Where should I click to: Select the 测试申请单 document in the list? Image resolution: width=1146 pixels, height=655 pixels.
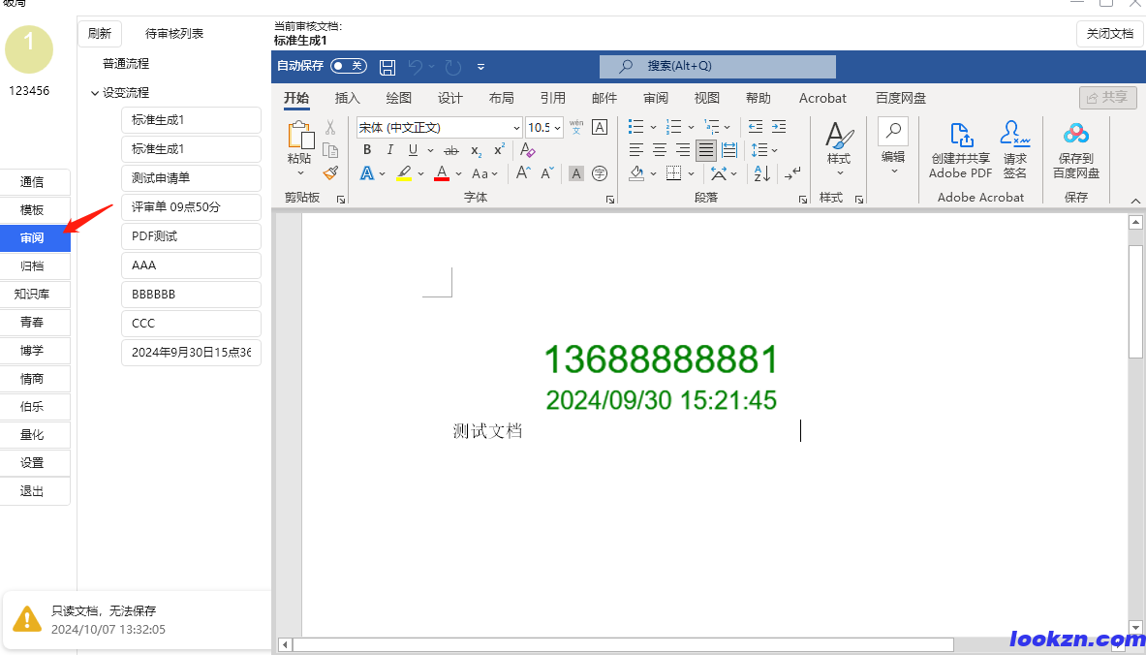coord(190,177)
